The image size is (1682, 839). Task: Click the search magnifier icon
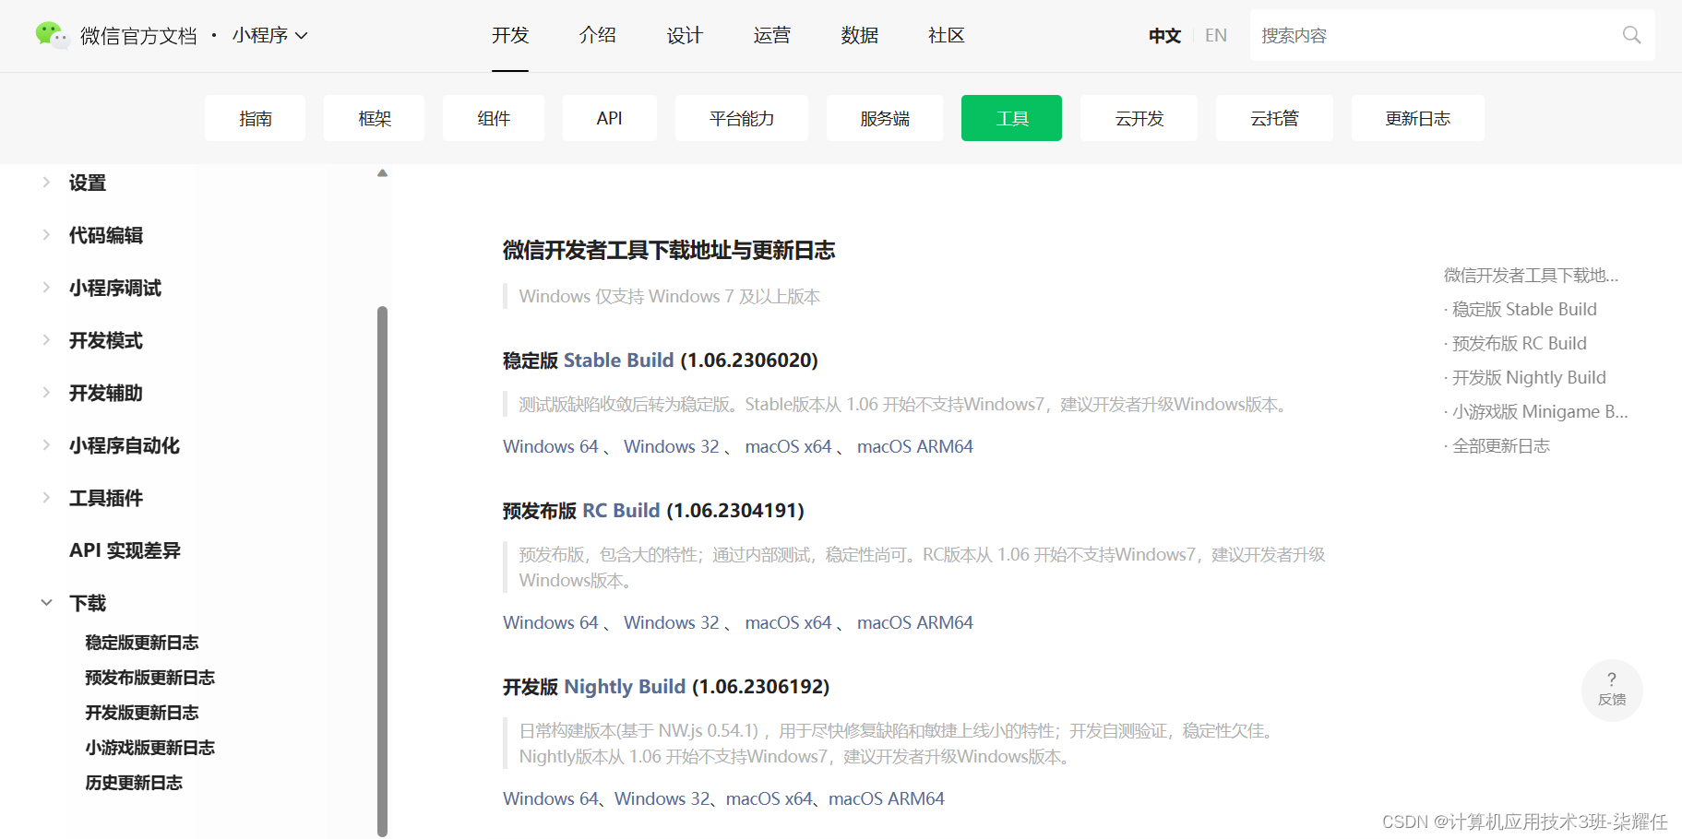tap(1630, 34)
